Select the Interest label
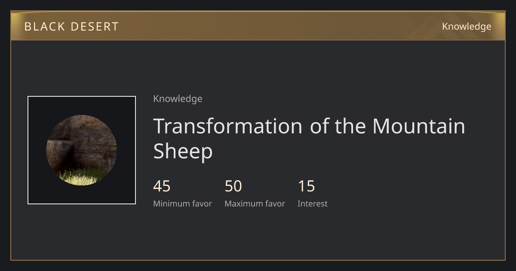 (313, 204)
